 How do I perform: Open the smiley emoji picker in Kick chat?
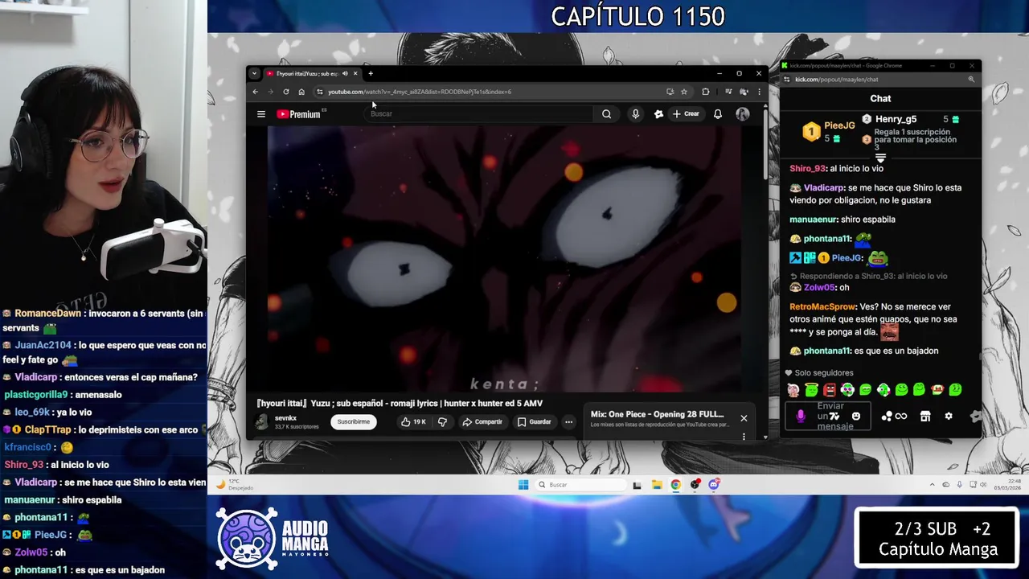[856, 416]
